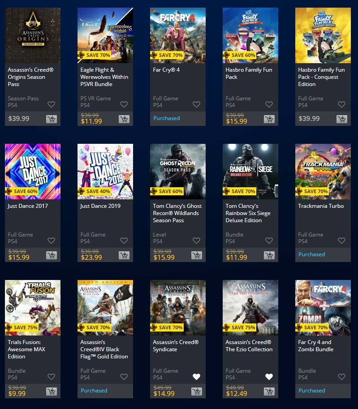This screenshot has width=358, height=409.
Task: Add Just Dance 2017 to cart
Action: 52,255
